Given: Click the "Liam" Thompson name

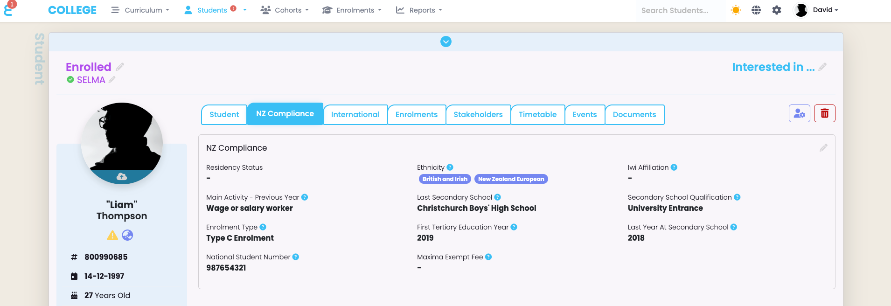Looking at the screenshot, I should click(122, 210).
